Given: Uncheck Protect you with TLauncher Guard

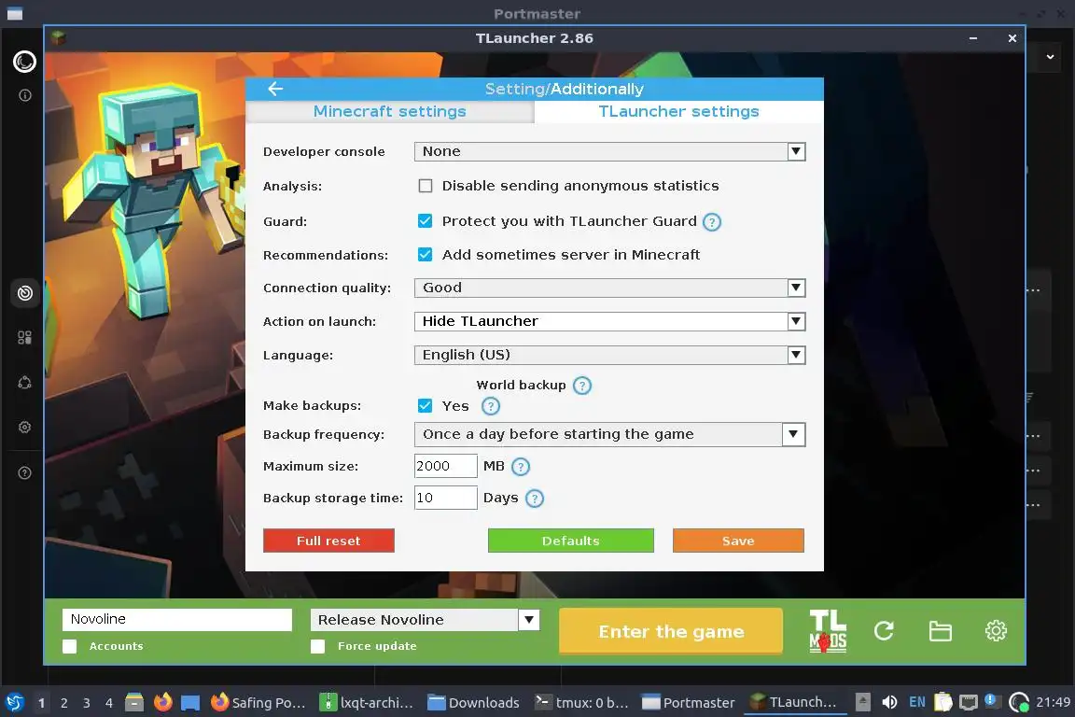Looking at the screenshot, I should (426, 221).
